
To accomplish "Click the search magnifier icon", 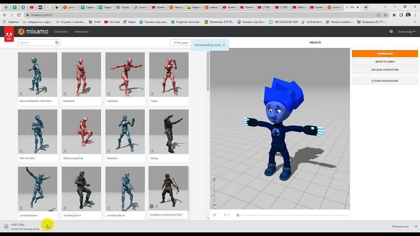I will point(57,43).
